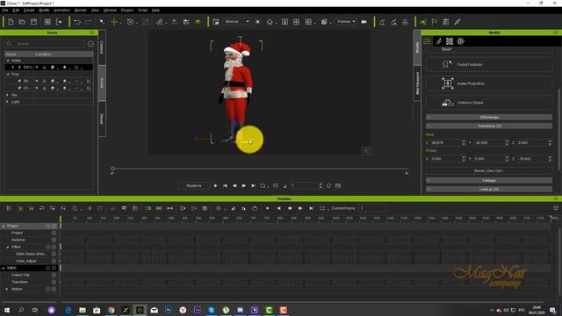Toggle Transform track circle button in timeline

tap(54, 282)
